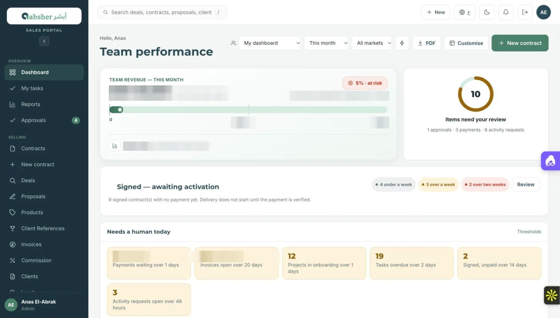Toggle dark mode with moon icon
560x318 pixels.
[x=487, y=12]
